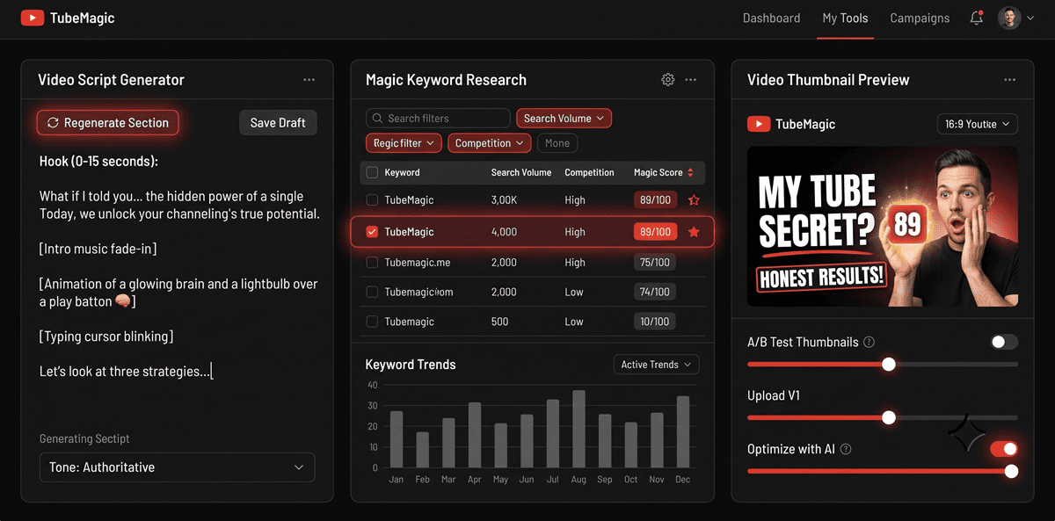Uncheck the TubeMagic 4,000 row checkbox

[372, 232]
